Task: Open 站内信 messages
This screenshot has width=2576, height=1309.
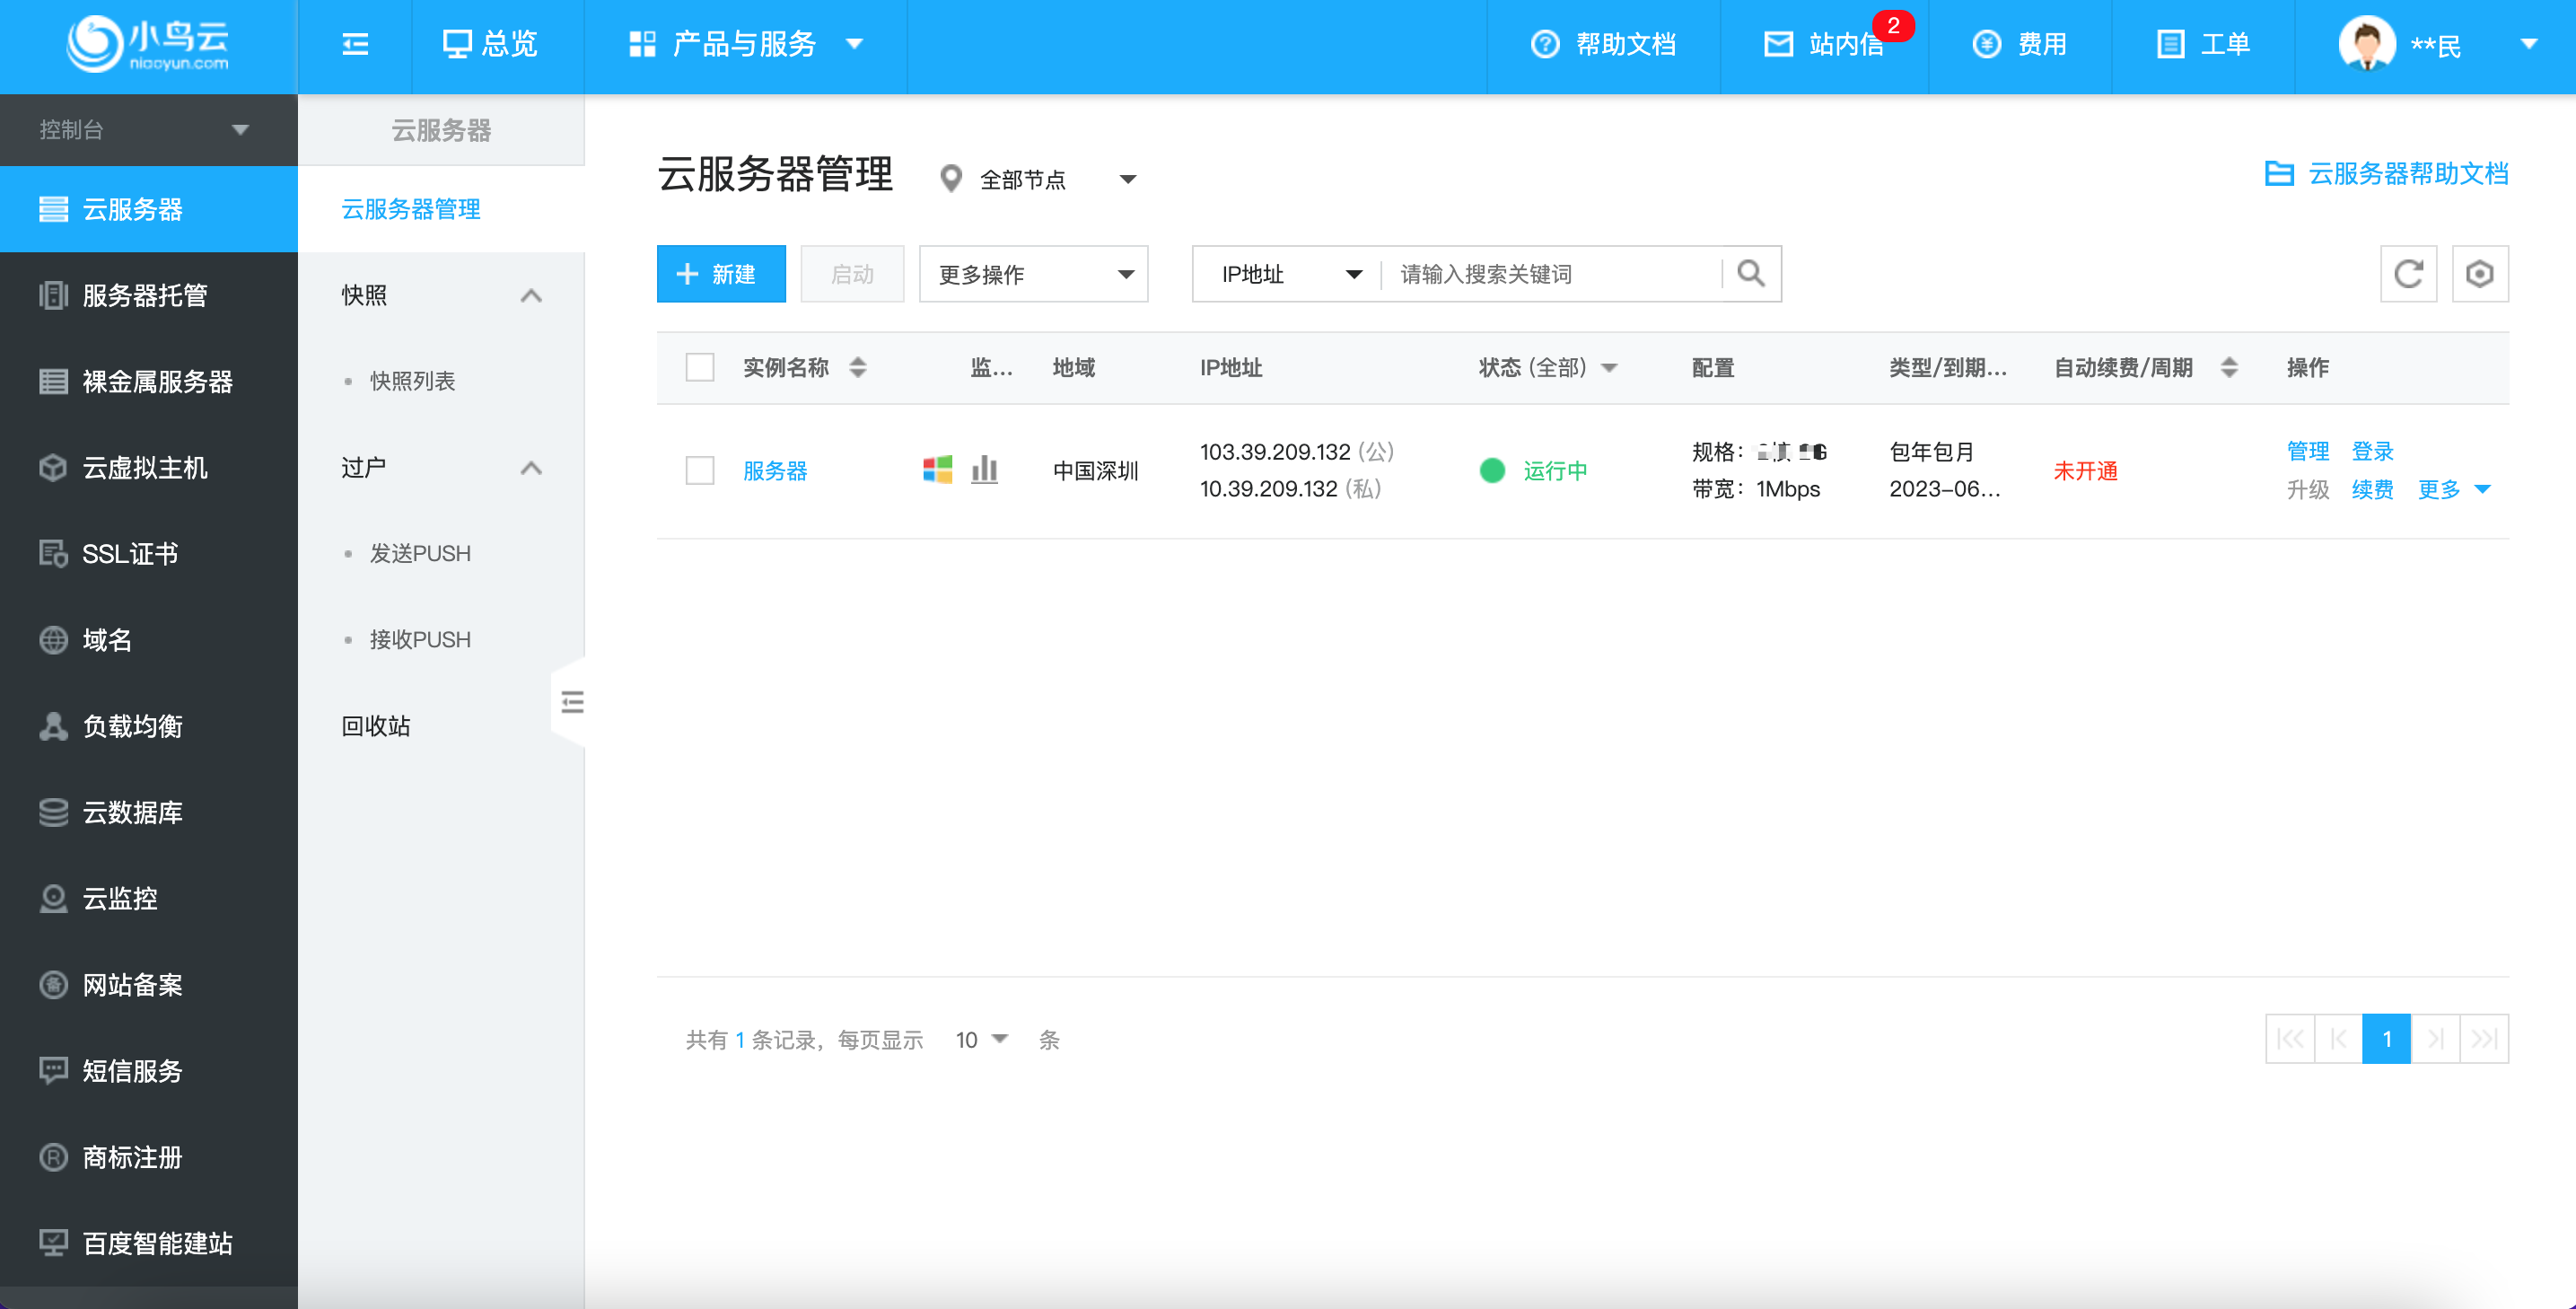Action: (x=1823, y=44)
